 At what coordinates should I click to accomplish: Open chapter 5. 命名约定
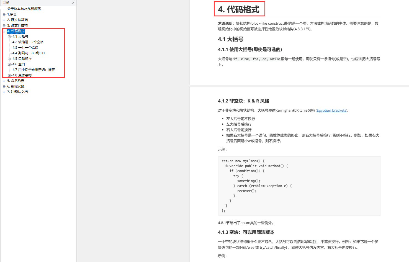tap(16, 81)
